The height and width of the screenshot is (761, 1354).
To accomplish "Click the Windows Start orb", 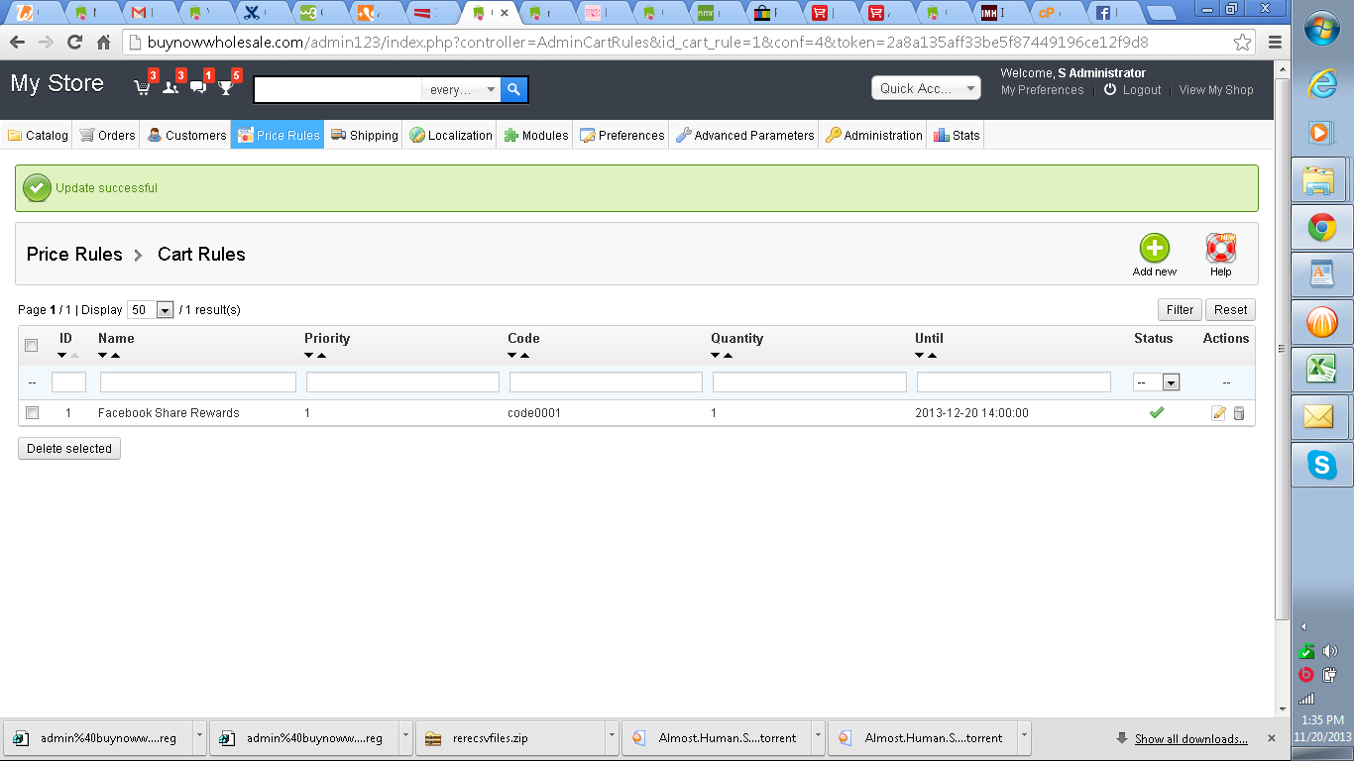I will point(1322,29).
